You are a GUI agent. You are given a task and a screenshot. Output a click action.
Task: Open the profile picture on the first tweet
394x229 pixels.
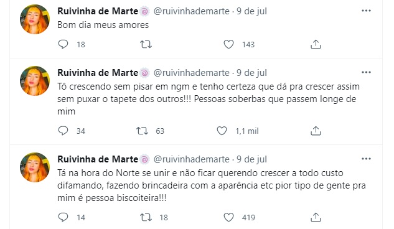click(35, 19)
